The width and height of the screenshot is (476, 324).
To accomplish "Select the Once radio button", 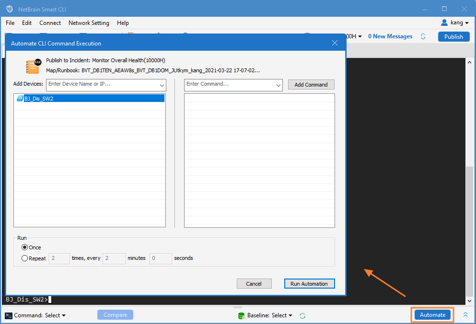I will click(x=24, y=247).
